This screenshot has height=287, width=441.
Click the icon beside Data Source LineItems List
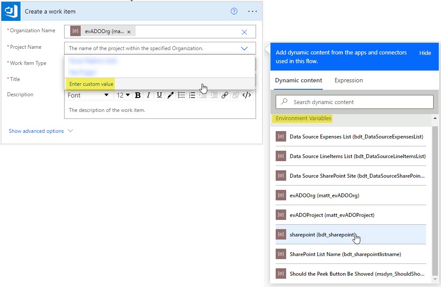coord(280,156)
